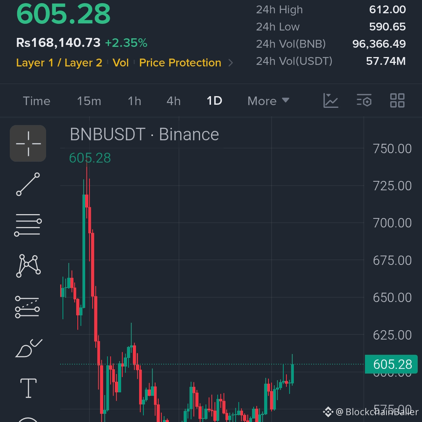422x422 pixels.
Task: Tap the +2.35% change value
Action: pos(126,43)
